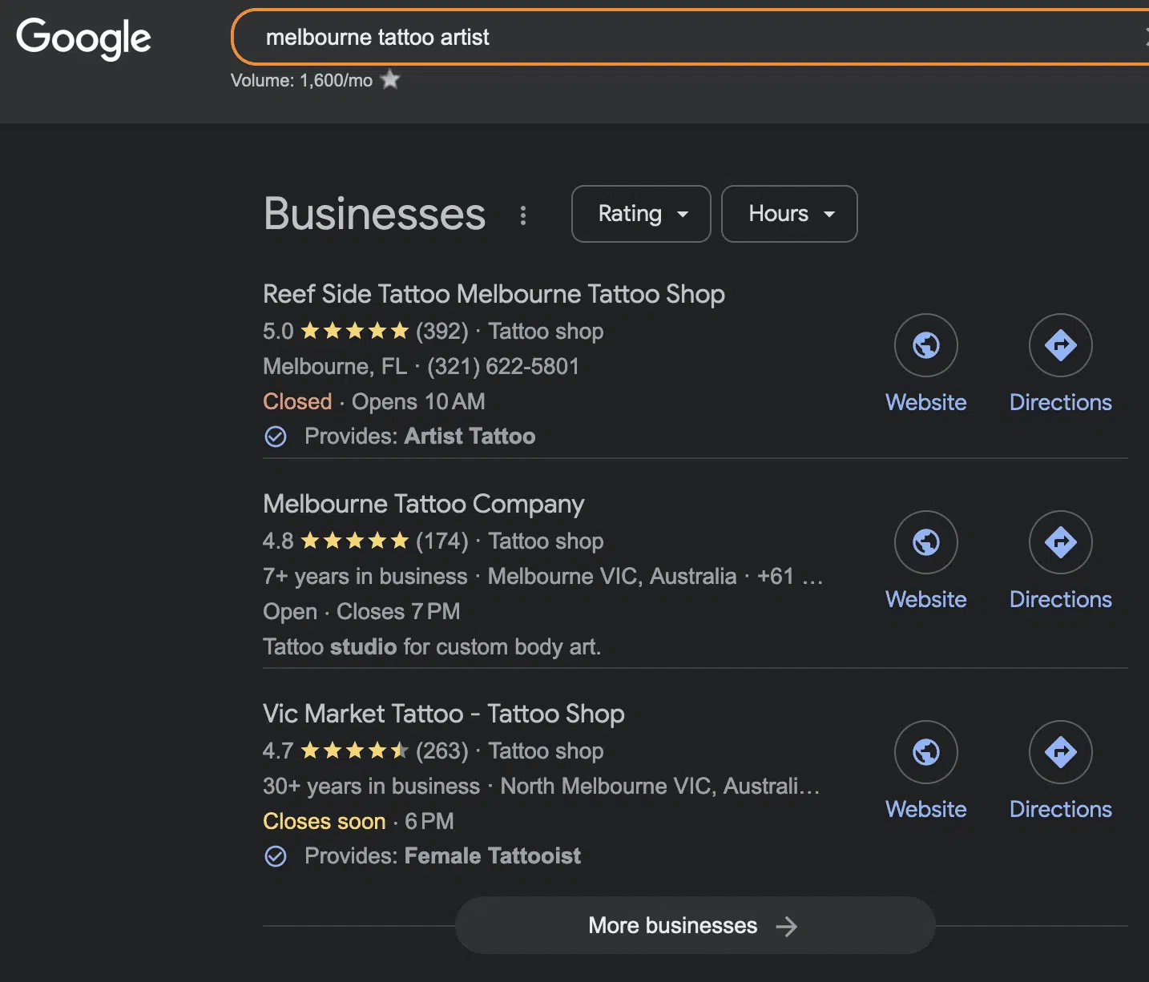Click the 4.7 star rating for Vic Market Tattoo
The width and height of the screenshot is (1149, 982).
tap(355, 751)
